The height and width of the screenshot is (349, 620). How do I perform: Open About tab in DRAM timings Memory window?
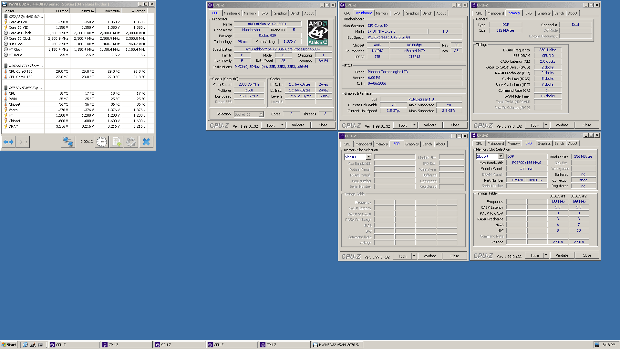tap(573, 13)
